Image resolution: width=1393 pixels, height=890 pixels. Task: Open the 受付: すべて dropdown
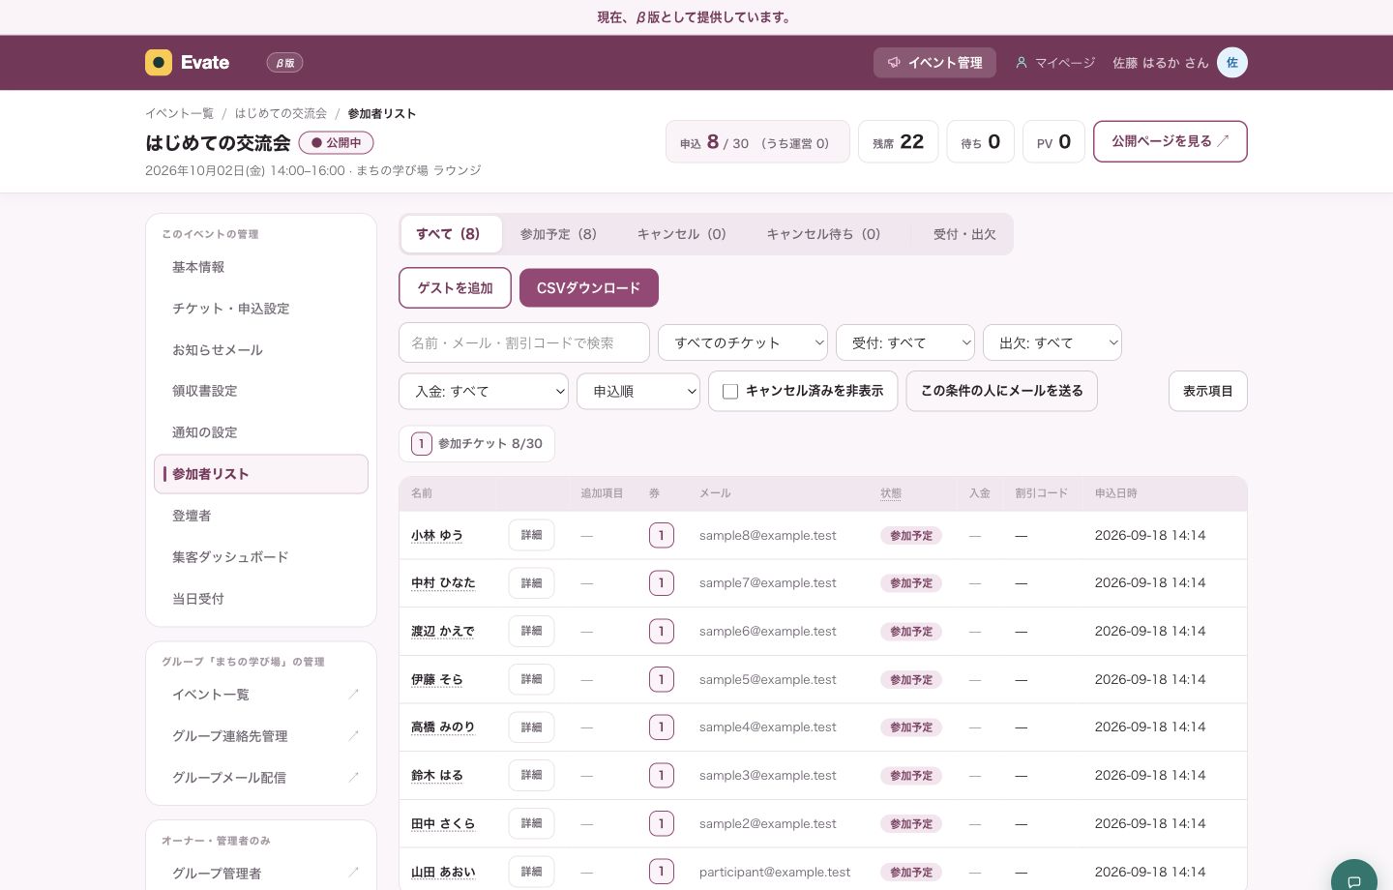[905, 342]
